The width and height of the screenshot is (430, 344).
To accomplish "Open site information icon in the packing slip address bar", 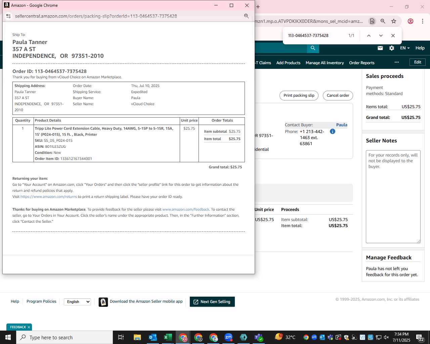I will tap(8, 16).
